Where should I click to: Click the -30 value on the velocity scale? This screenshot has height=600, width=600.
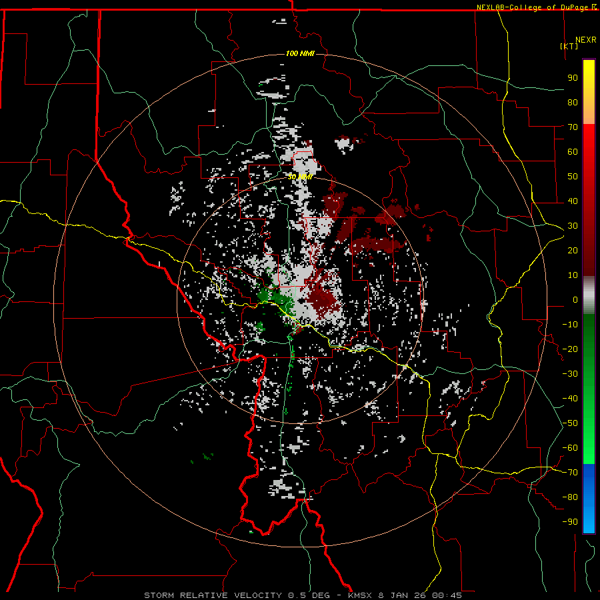(570, 374)
